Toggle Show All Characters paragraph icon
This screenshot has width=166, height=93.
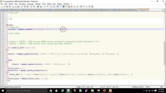pos(60,7)
